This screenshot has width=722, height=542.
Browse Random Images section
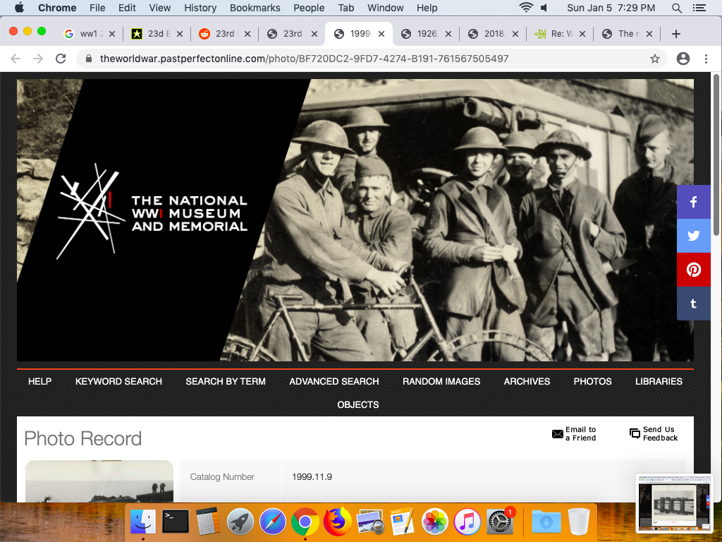(x=441, y=381)
